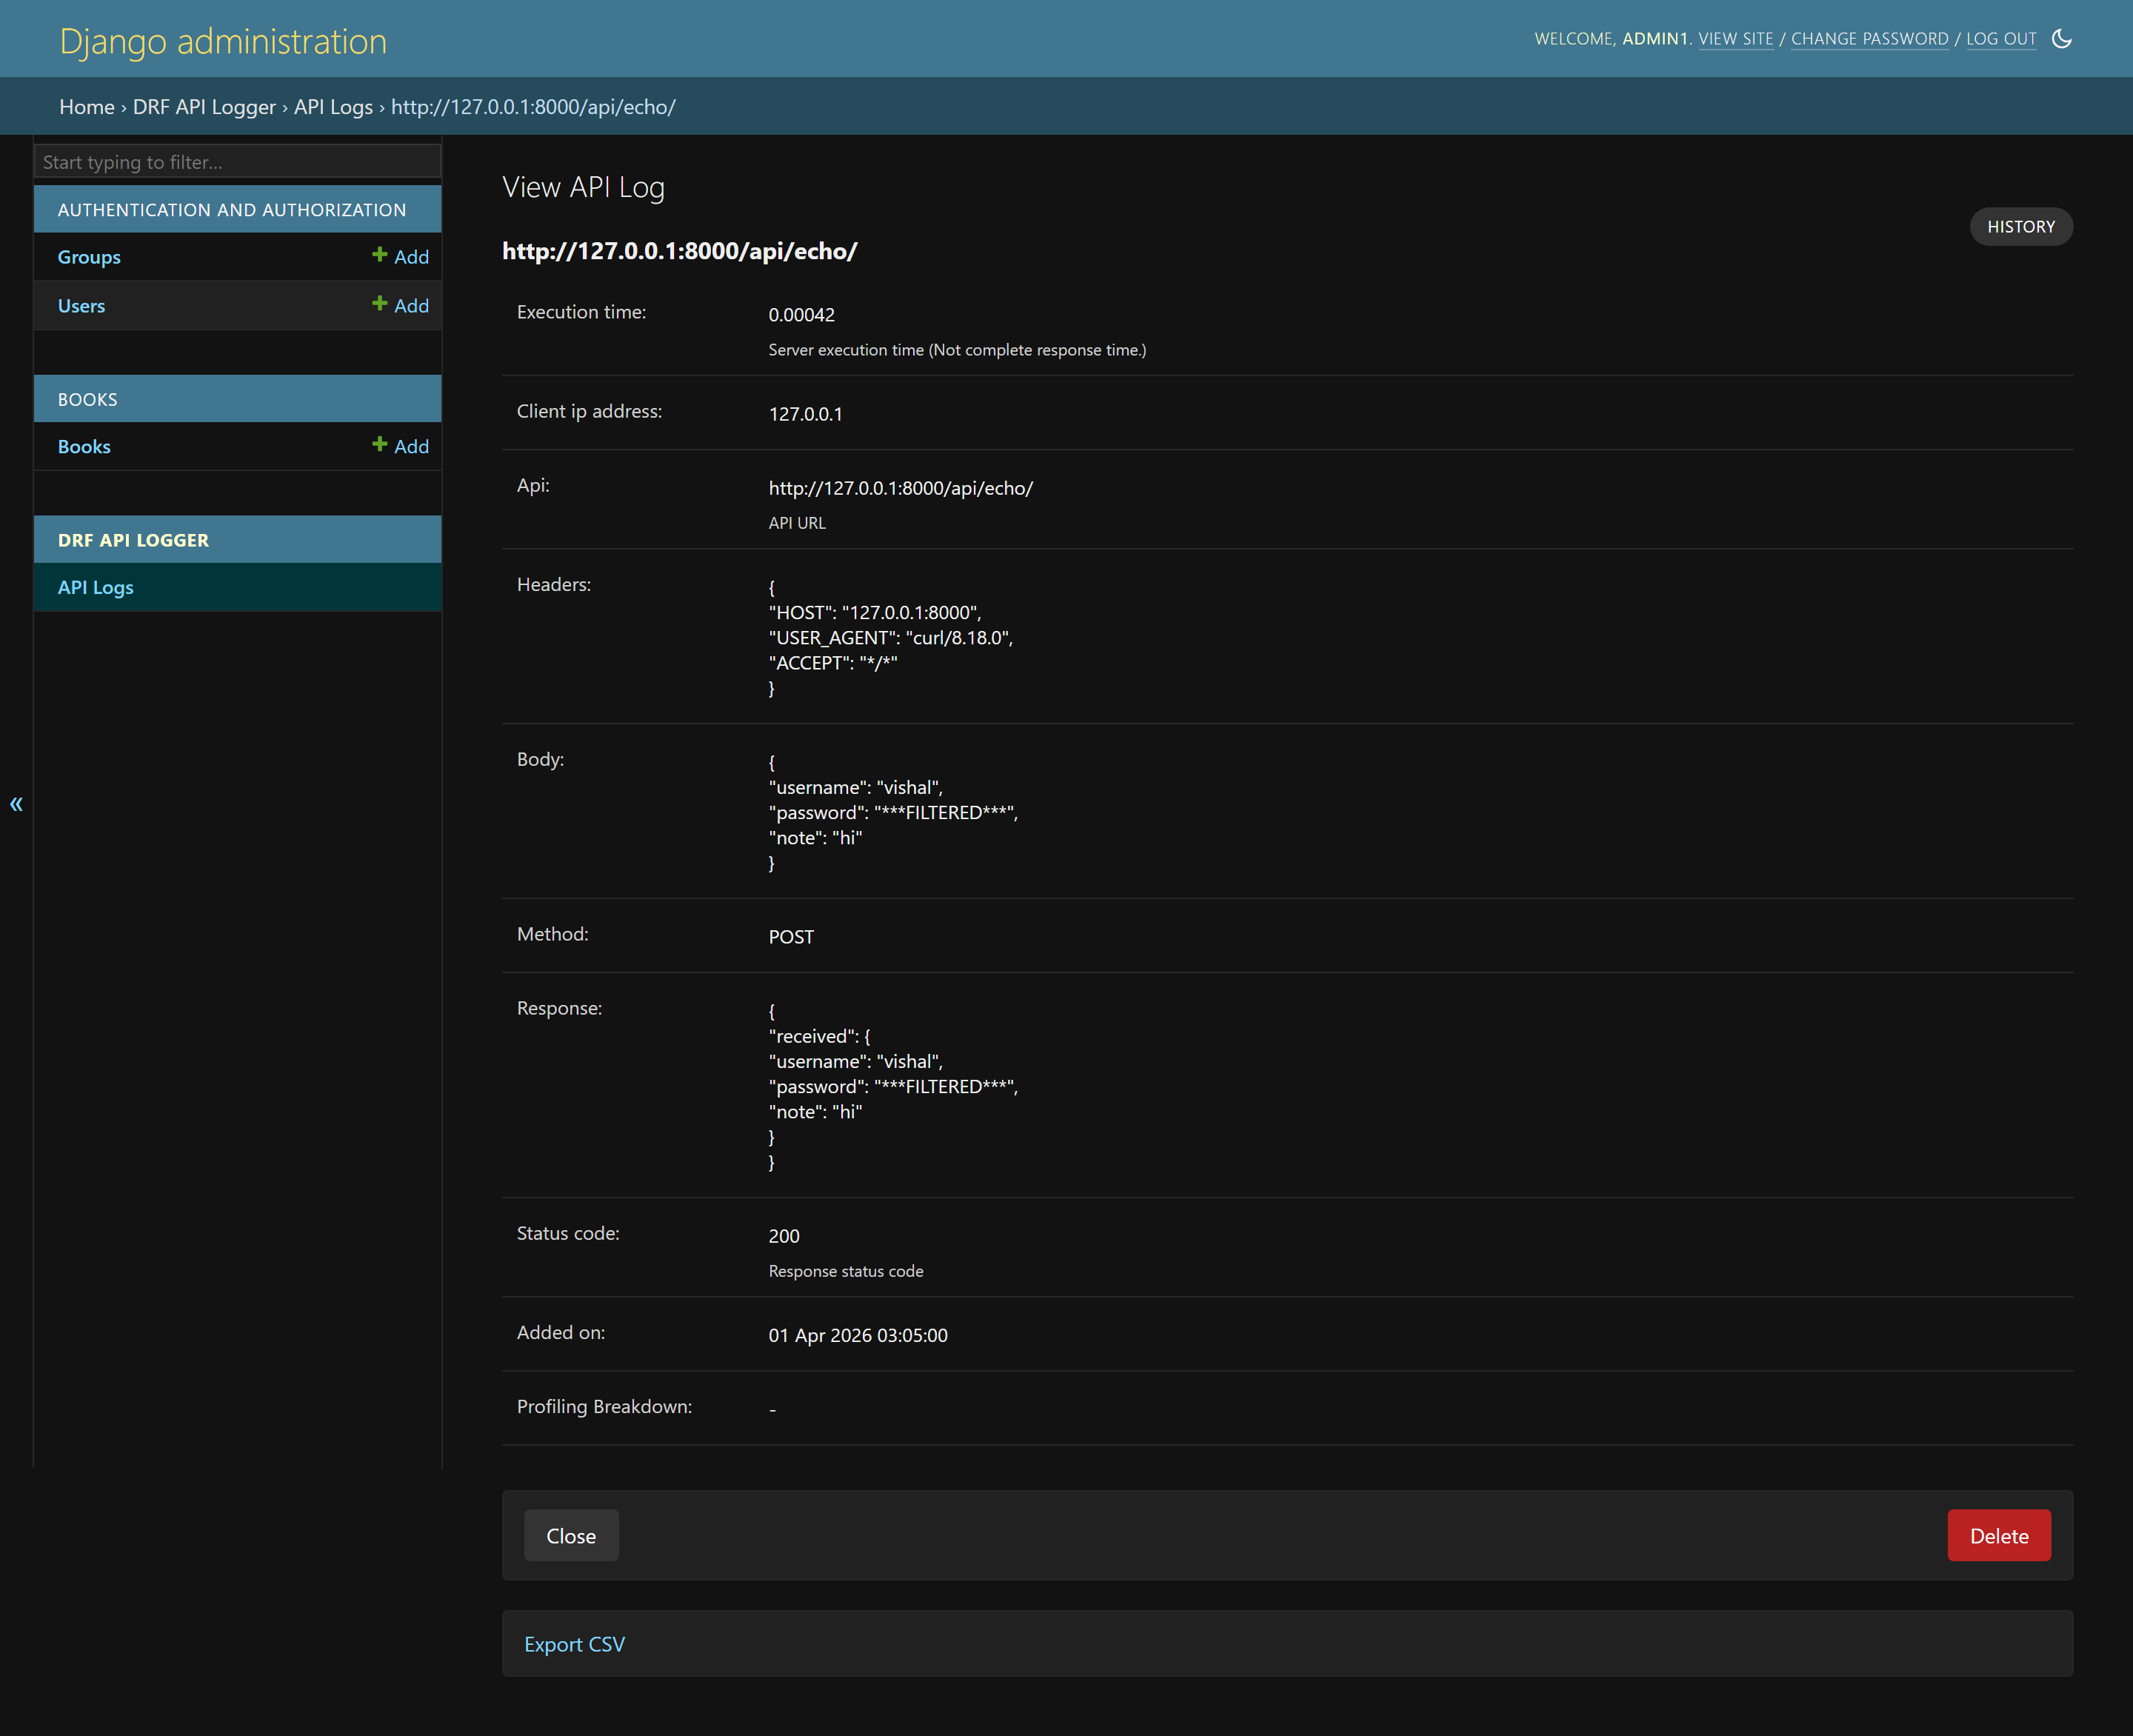Click the Server execution time help text
Viewport: 2133px width, 1736px height.
pyautogui.click(x=957, y=350)
